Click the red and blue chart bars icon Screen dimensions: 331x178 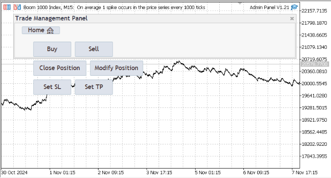point(17,7)
